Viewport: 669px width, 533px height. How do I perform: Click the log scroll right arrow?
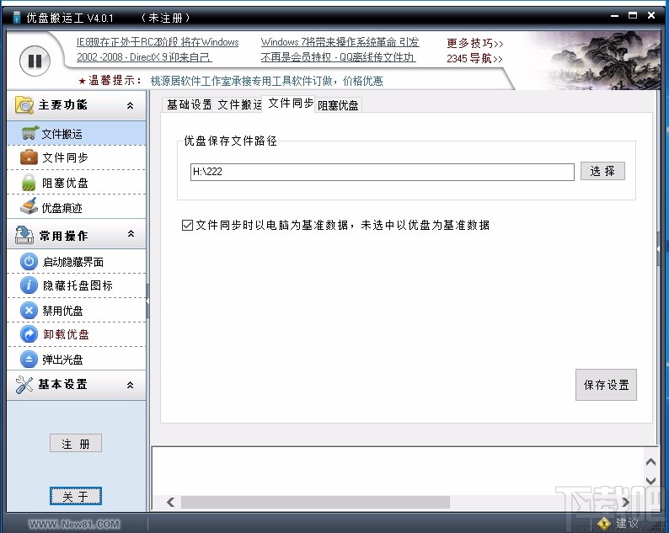[x=625, y=502]
